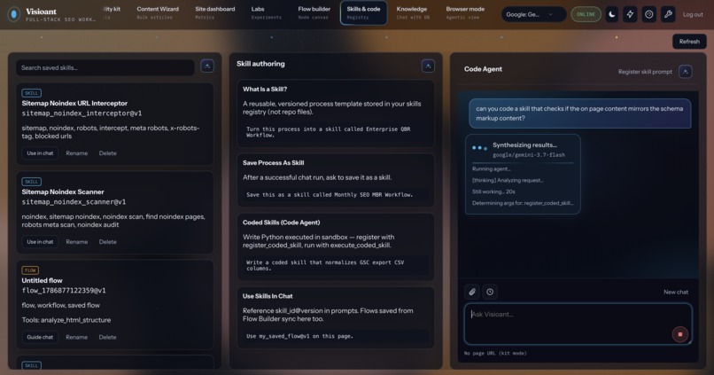The width and height of the screenshot is (714, 375).
Task: Click the Synthesizing results status card
Action: click(x=523, y=174)
